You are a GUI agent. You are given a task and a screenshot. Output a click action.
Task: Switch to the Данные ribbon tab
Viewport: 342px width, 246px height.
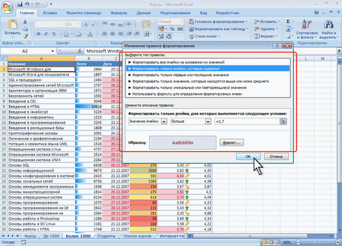point(143,13)
